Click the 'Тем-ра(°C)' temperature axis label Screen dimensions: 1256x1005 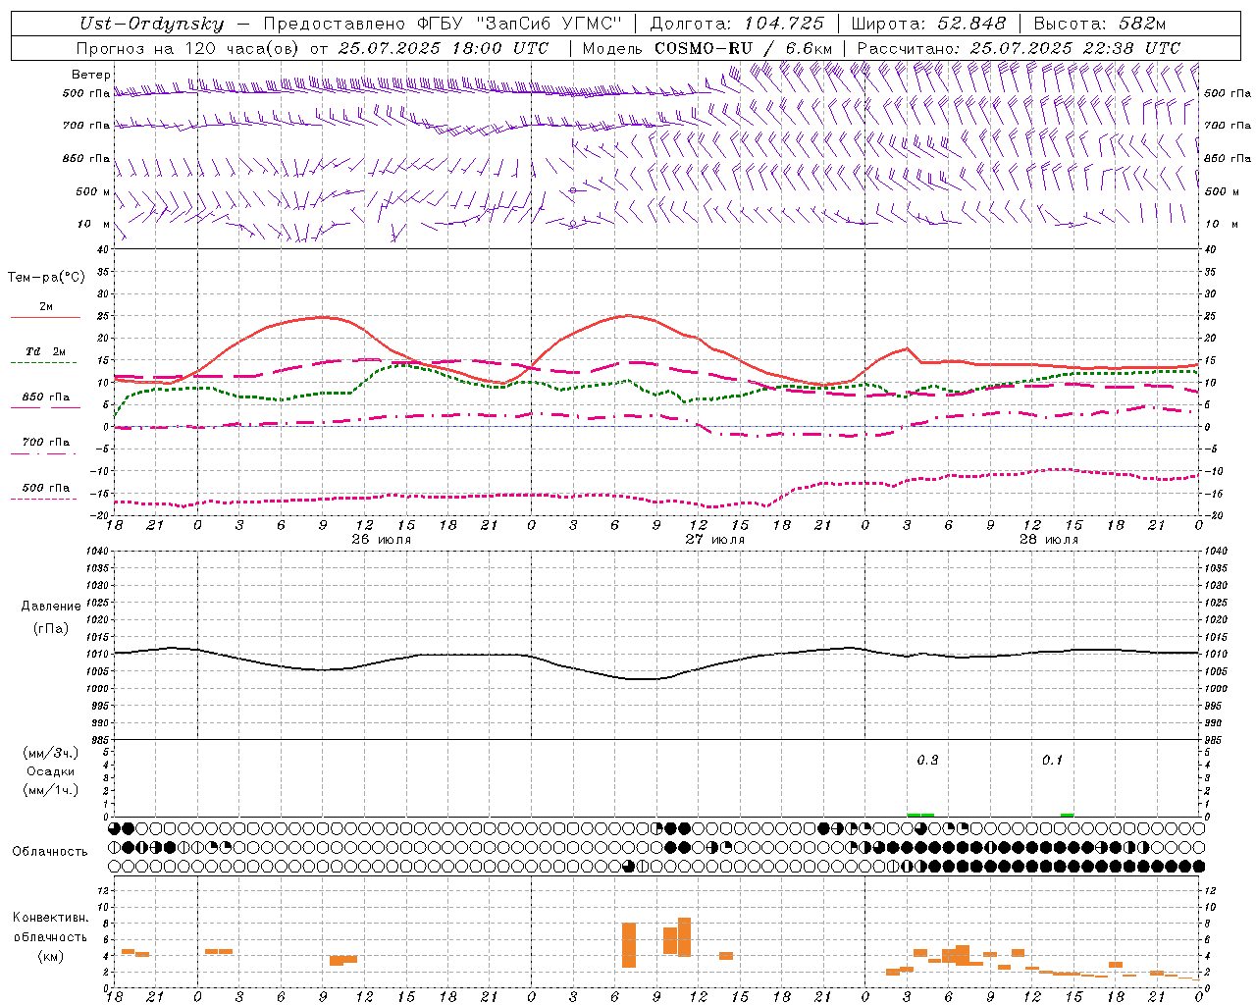[46, 278]
